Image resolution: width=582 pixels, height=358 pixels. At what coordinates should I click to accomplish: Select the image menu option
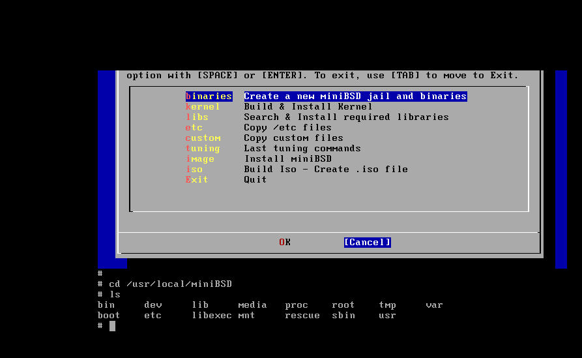coord(200,159)
